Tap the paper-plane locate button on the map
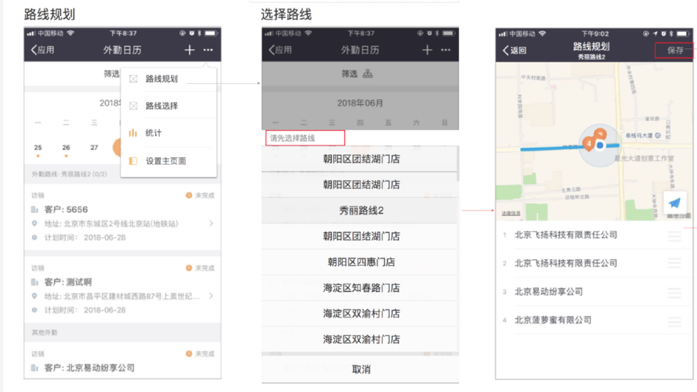697x392 pixels. click(x=675, y=203)
